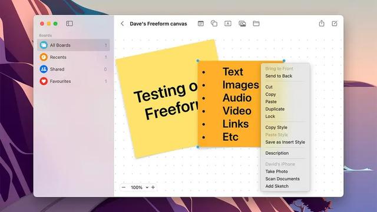
Task: Zoom out with the minus button
Action: coord(124,187)
